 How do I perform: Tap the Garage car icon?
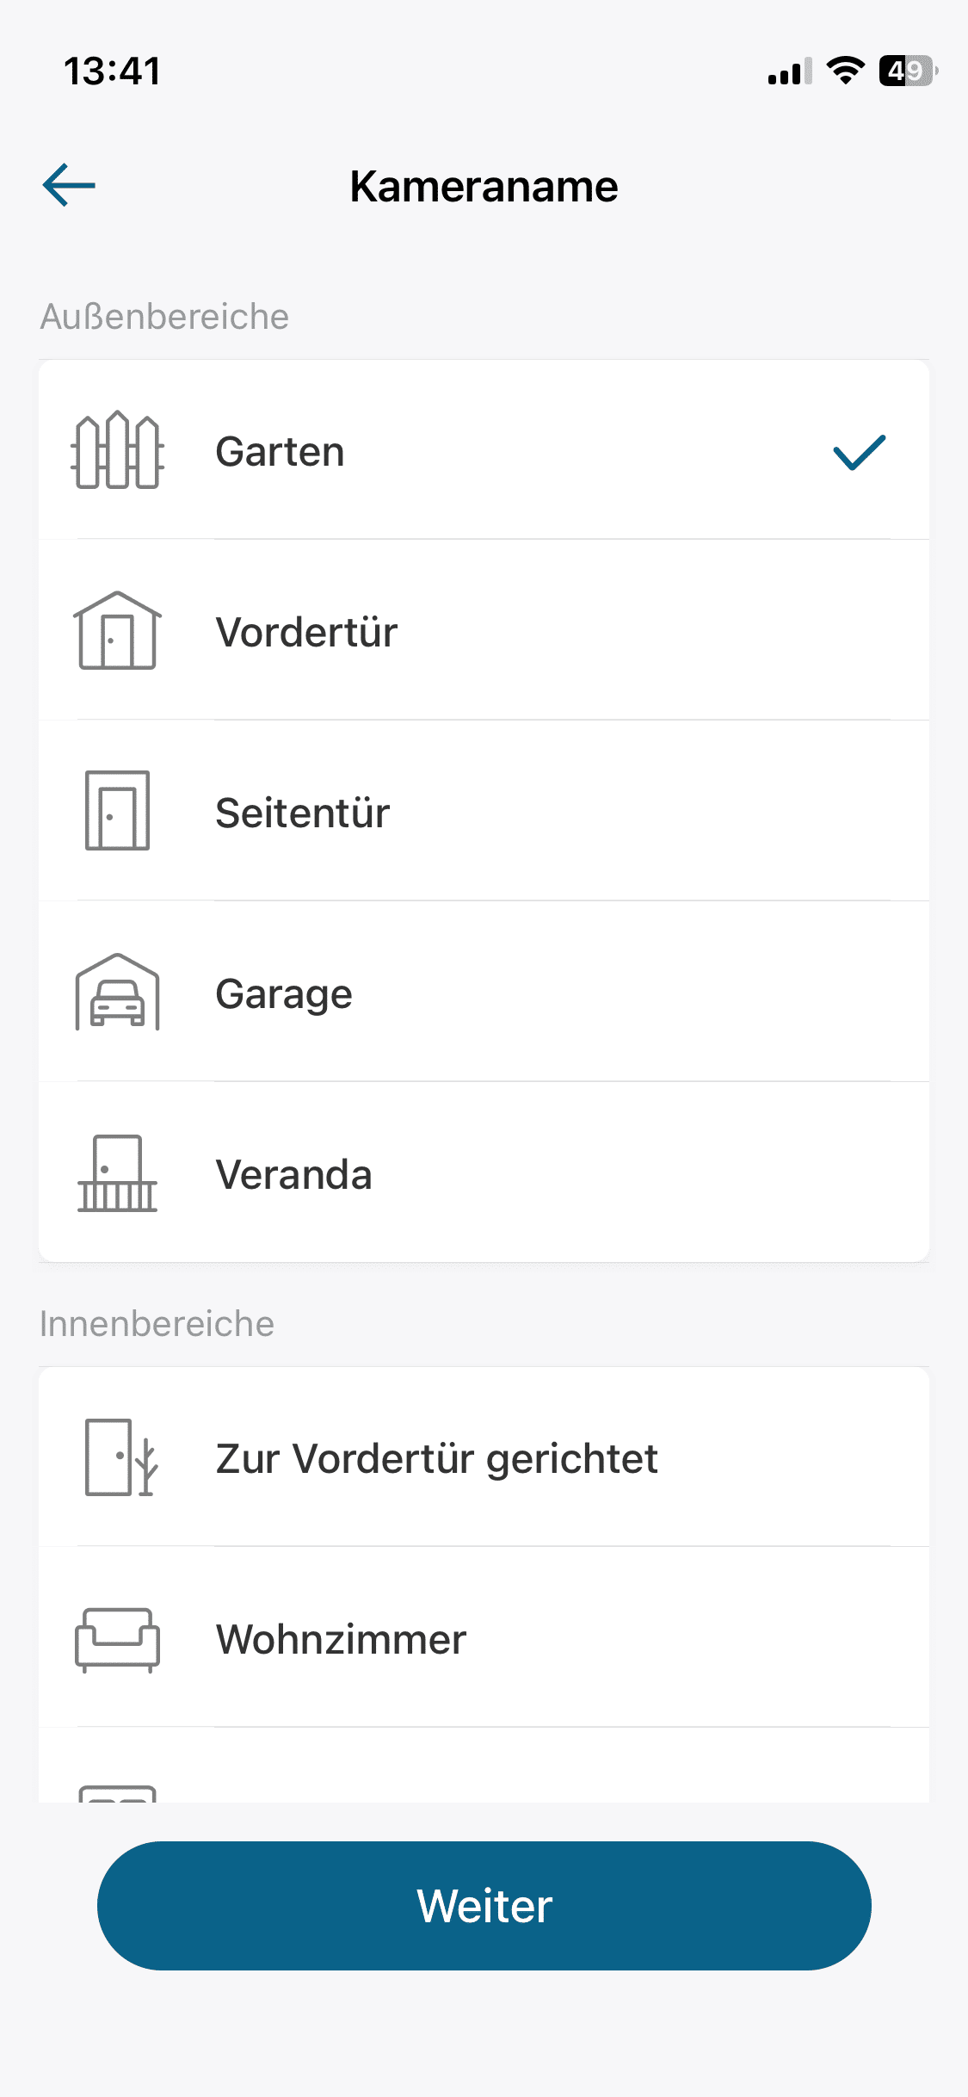[x=117, y=992]
